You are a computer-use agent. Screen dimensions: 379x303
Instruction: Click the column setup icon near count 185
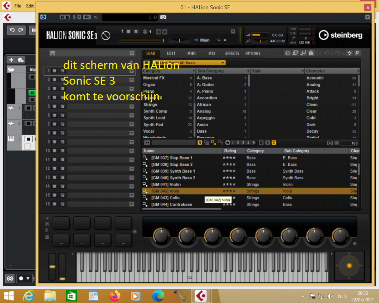tap(337, 143)
